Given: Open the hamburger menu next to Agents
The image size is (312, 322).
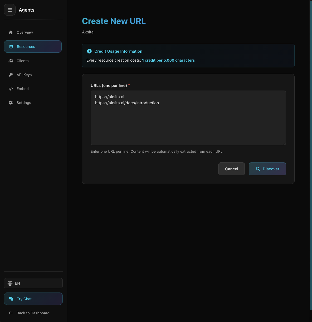Looking at the screenshot, I should click(x=10, y=10).
